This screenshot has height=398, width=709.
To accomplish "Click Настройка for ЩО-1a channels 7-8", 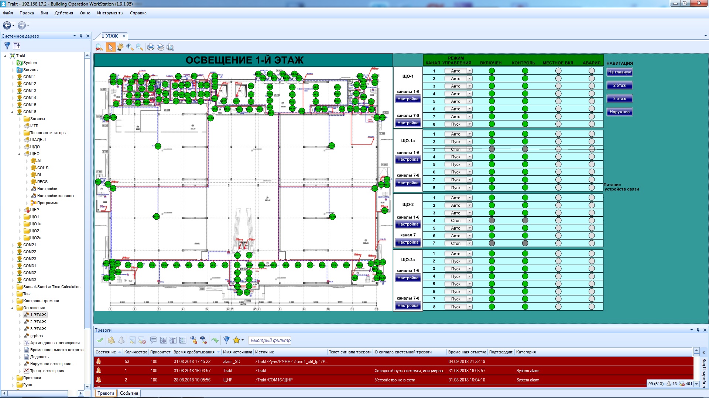I will pyautogui.click(x=408, y=183).
